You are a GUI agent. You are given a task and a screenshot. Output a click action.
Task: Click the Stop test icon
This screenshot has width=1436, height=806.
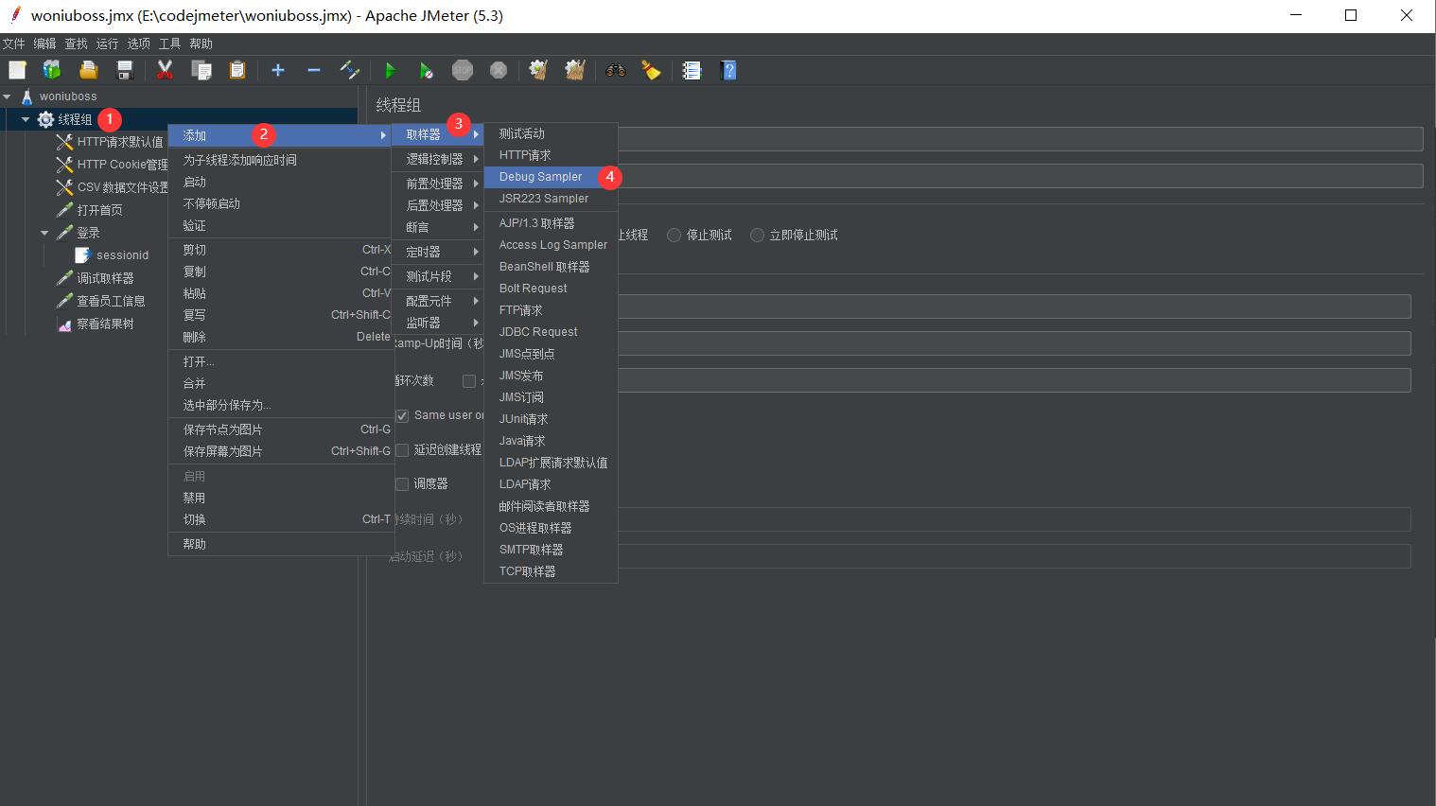(x=463, y=70)
